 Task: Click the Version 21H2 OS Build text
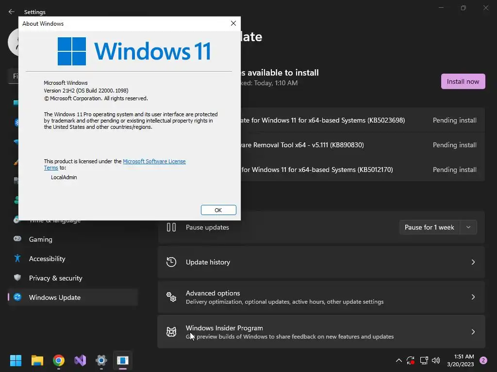(x=86, y=91)
